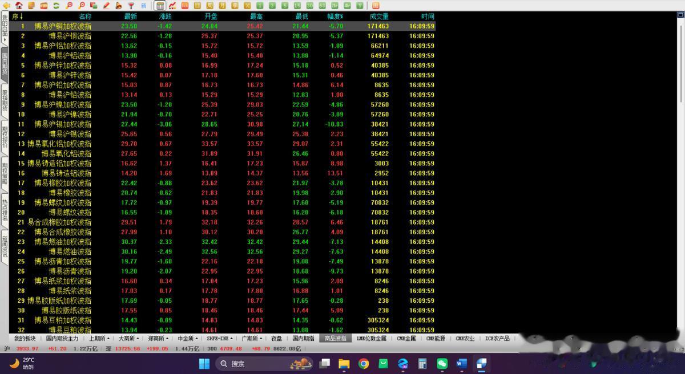The height and width of the screenshot is (374, 685).
Task: Select row 博易螺纹波指
Action: click(x=223, y=212)
